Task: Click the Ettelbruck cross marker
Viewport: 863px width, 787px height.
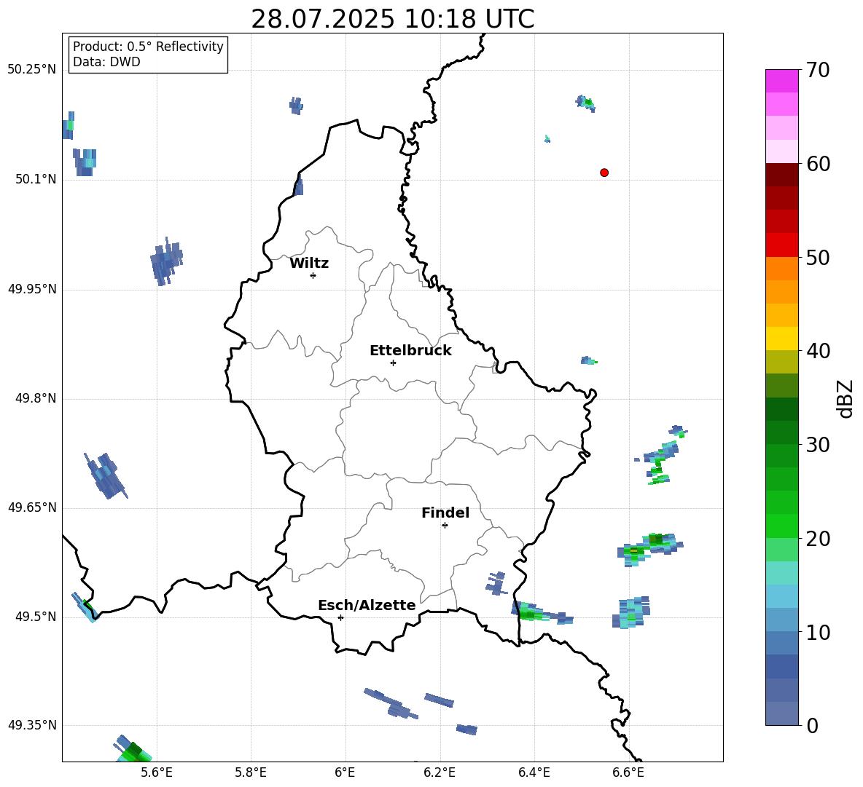Action: 393,363
